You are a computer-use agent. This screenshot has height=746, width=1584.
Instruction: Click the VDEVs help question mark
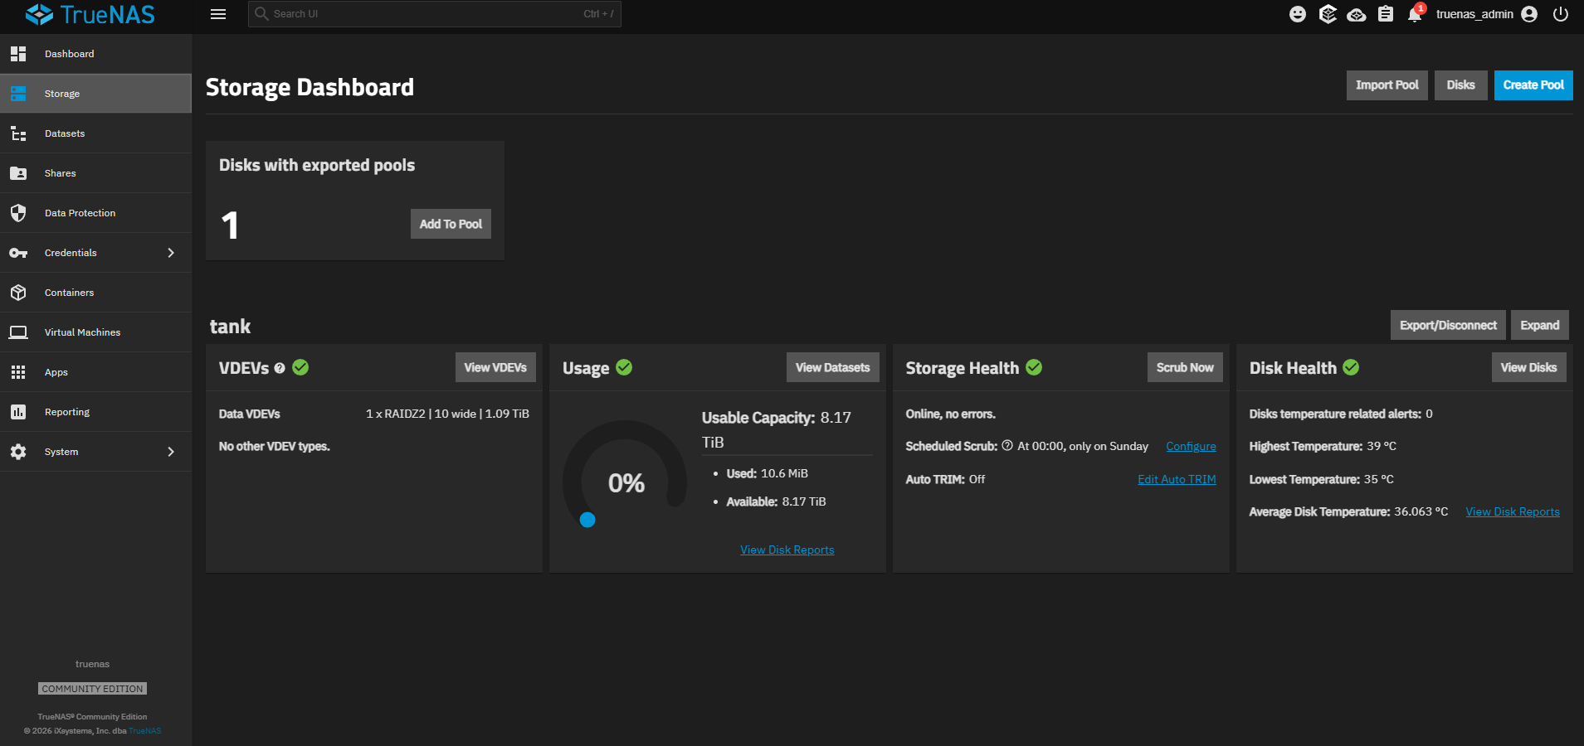click(280, 368)
